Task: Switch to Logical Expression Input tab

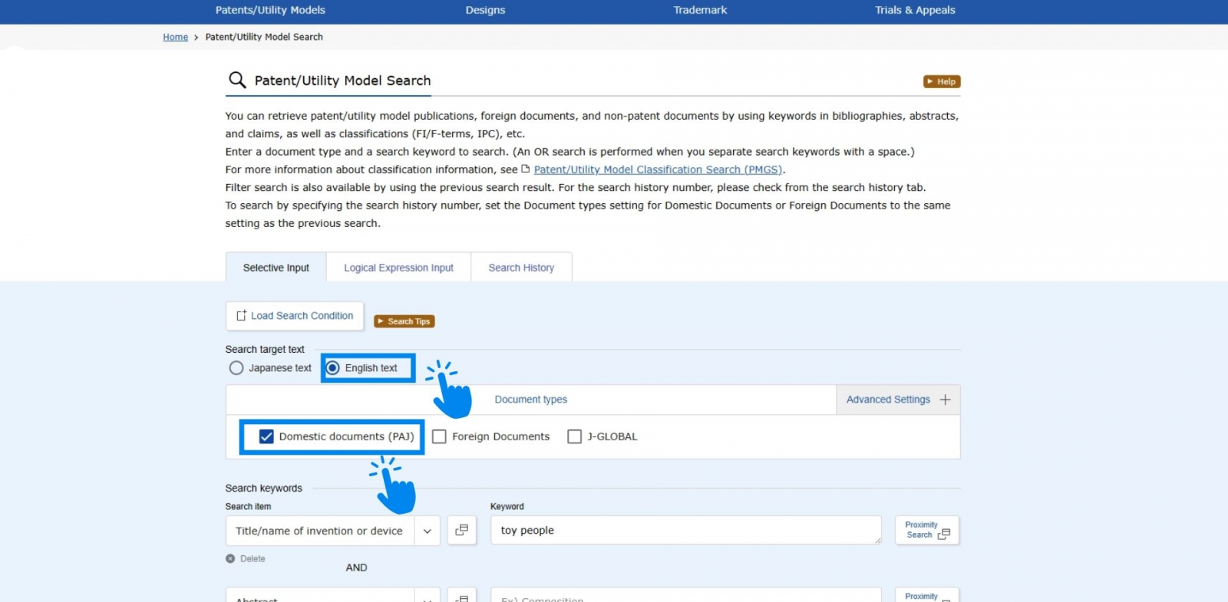Action: click(x=398, y=268)
